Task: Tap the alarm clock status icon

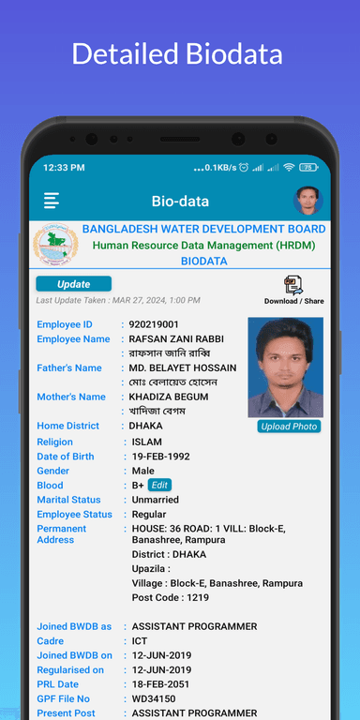Action: coord(244,168)
